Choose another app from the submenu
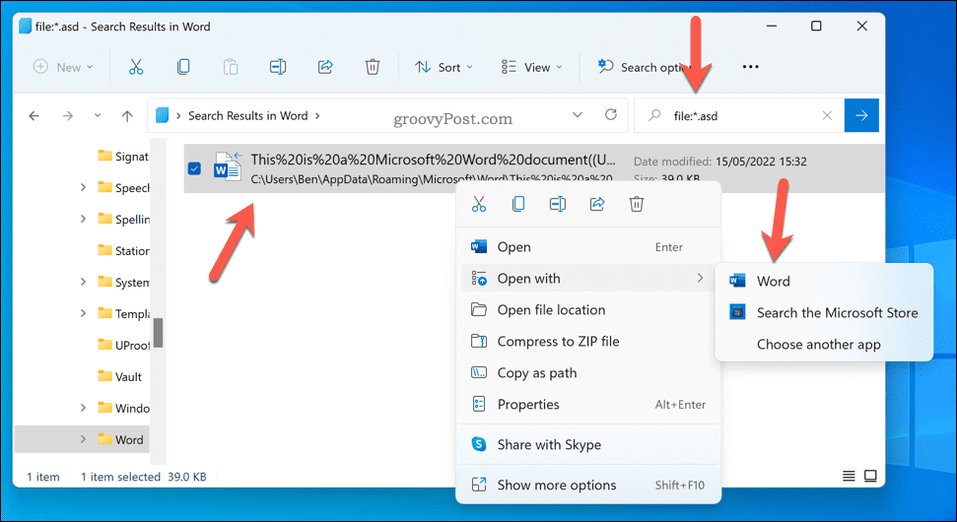957x522 pixels. click(824, 345)
